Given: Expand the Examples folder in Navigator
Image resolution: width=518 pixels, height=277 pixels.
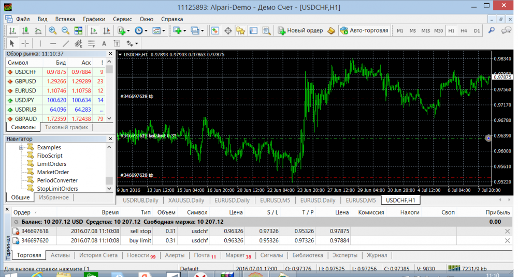Looking at the screenshot, I should click(x=21, y=148).
